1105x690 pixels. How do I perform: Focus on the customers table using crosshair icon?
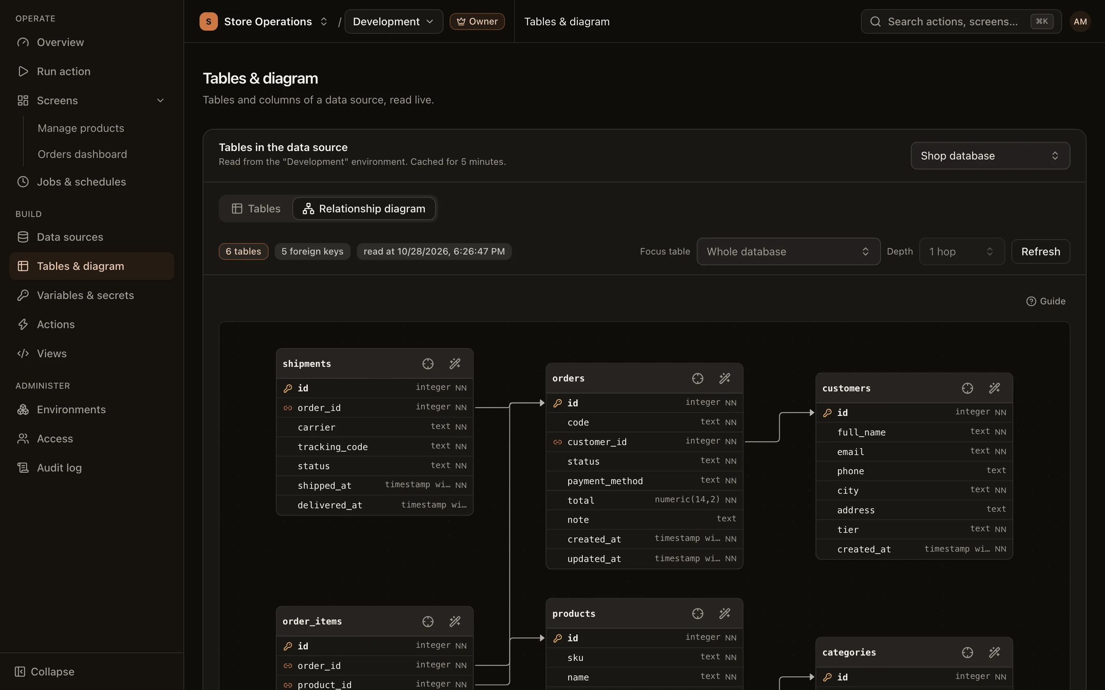point(967,388)
